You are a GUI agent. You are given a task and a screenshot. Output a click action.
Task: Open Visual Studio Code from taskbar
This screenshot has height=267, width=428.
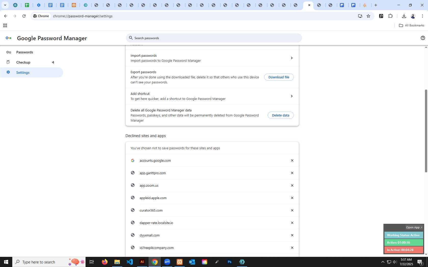click(129, 262)
